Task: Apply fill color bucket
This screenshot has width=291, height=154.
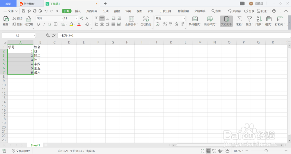Action: (71, 24)
